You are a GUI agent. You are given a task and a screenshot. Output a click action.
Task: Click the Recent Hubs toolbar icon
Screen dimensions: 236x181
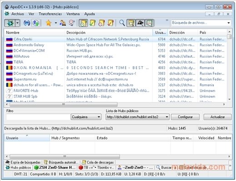71,23
